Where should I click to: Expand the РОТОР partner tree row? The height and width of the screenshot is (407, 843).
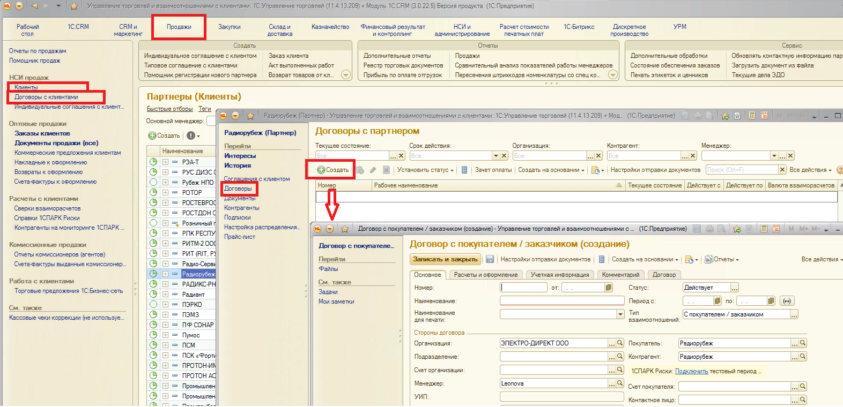[x=165, y=193]
